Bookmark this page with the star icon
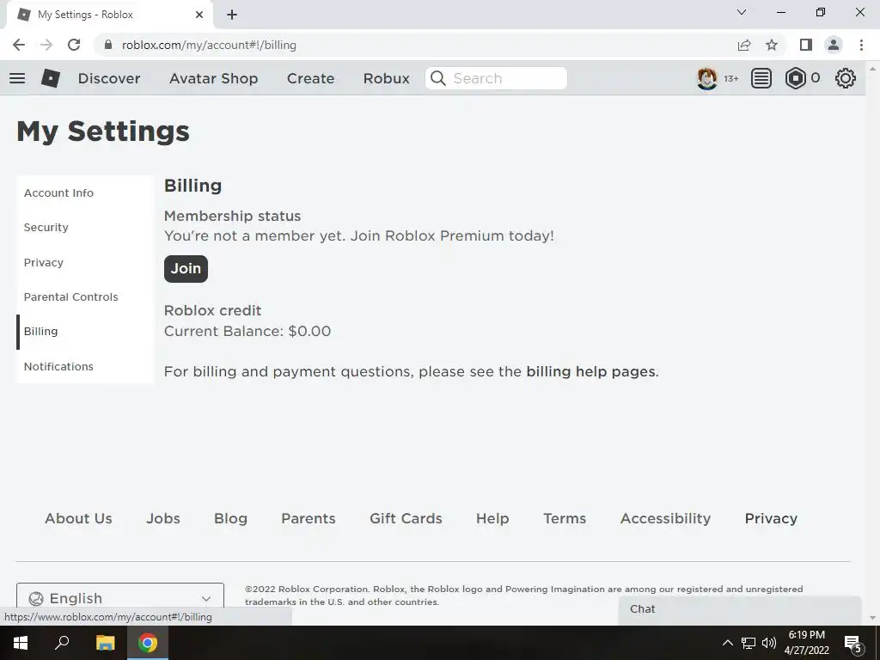880x660 pixels. pos(772,45)
